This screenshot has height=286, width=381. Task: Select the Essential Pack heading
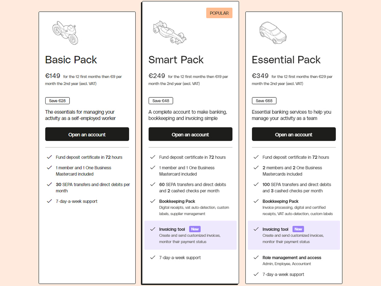click(286, 59)
